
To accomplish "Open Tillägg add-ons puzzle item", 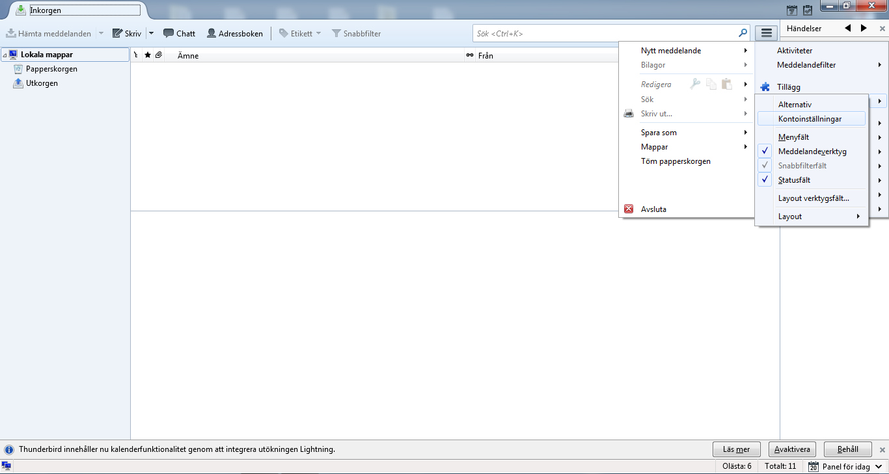I will pos(821,87).
